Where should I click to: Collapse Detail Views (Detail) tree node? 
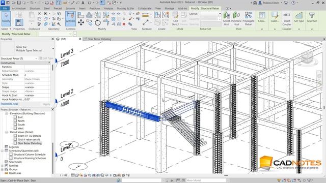7,132
